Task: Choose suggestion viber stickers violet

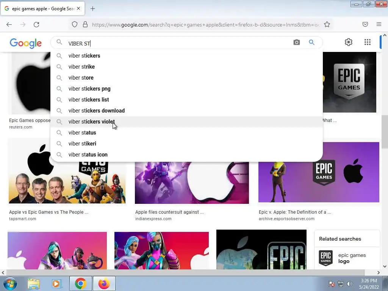Action: (186, 122)
